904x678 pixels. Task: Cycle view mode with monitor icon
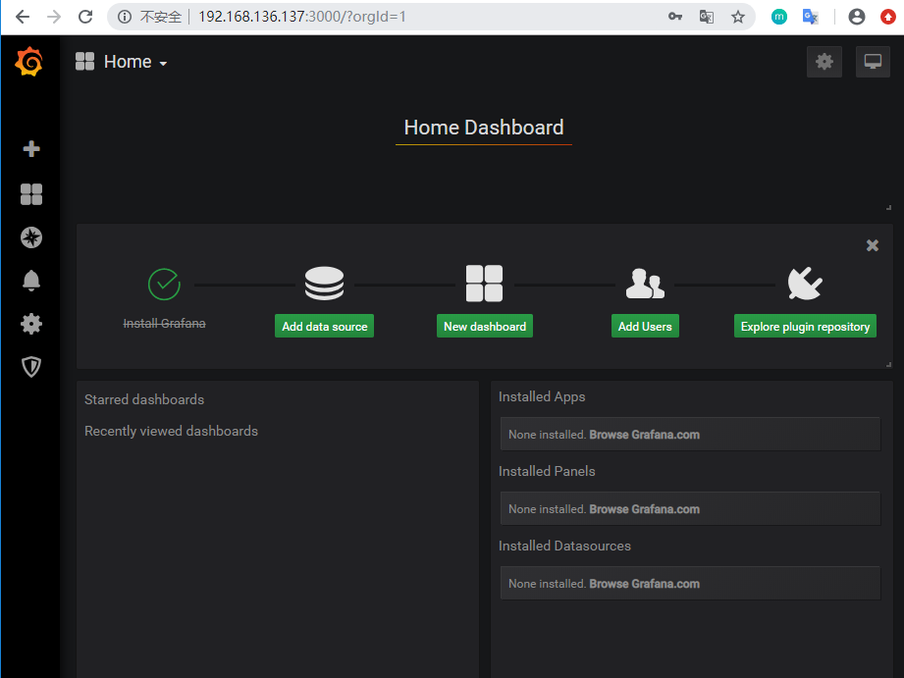873,62
